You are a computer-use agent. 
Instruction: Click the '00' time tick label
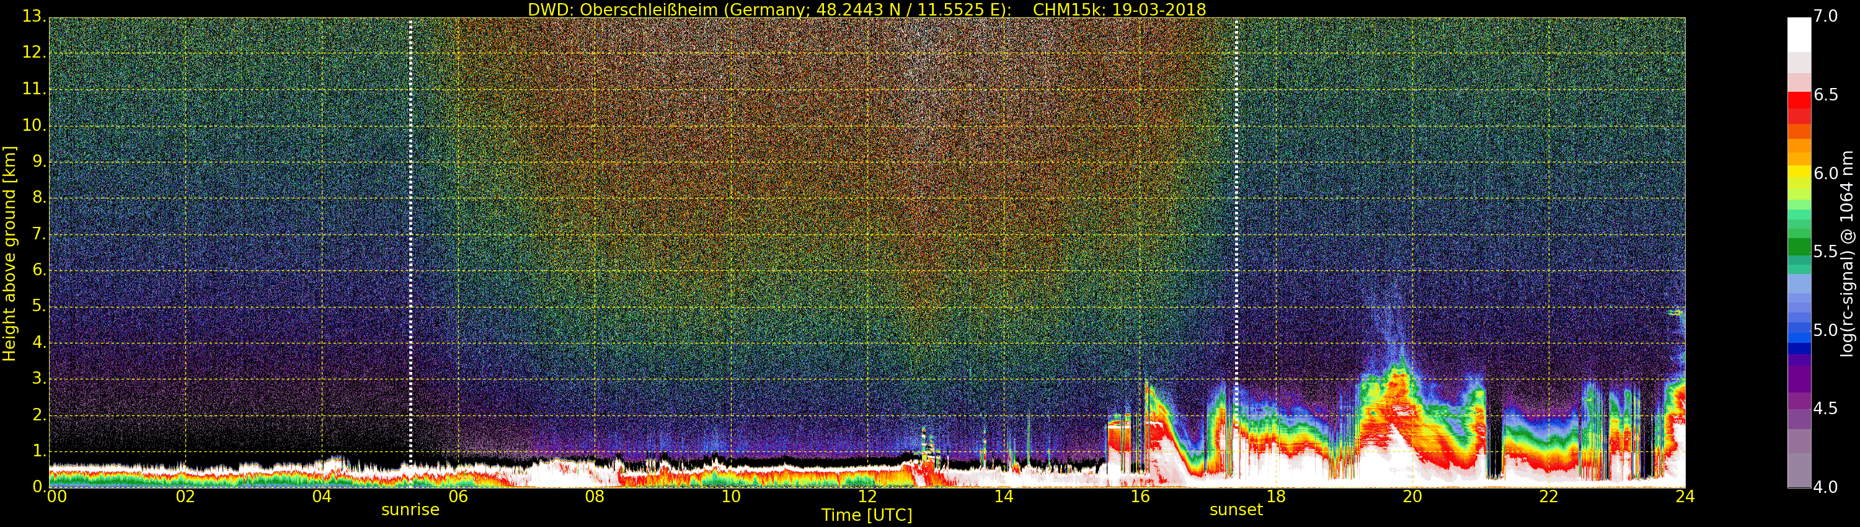click(x=57, y=496)
